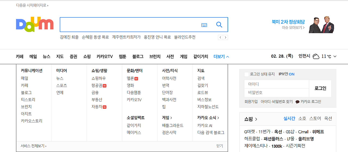The image size is (348, 152).
Task: Open the 증권 nav menu item
Action: (x=73, y=57)
